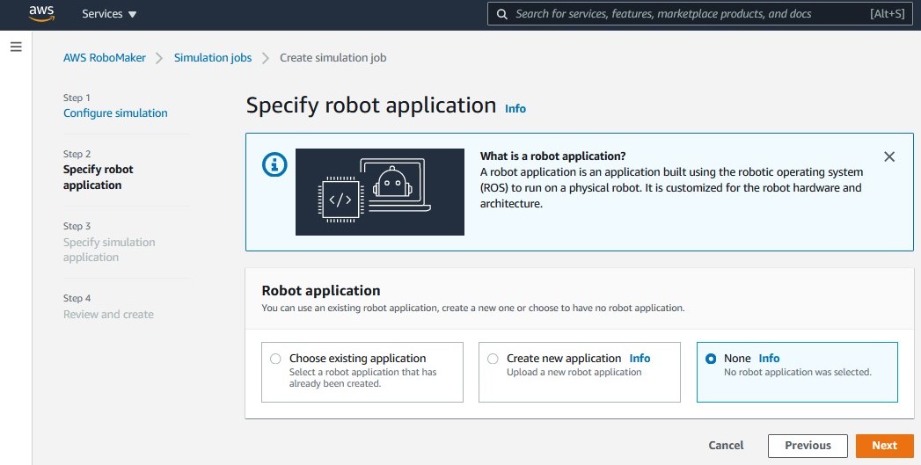Click the Alt+S shortcut hint
This screenshot has width=921, height=465.
pos(888,14)
